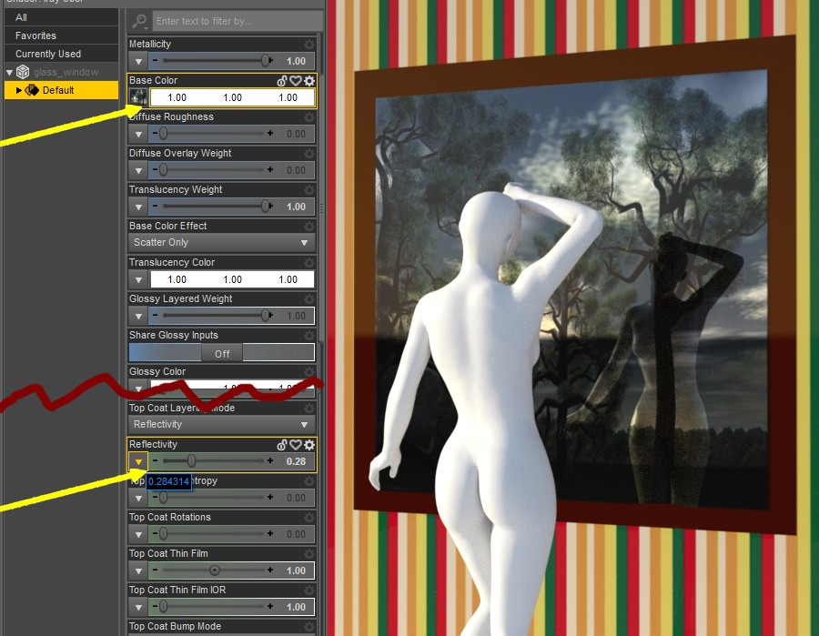Screen dimensions: 819x636
Task: Open Share Glossy Inputs gear icon
Action: click(309, 335)
